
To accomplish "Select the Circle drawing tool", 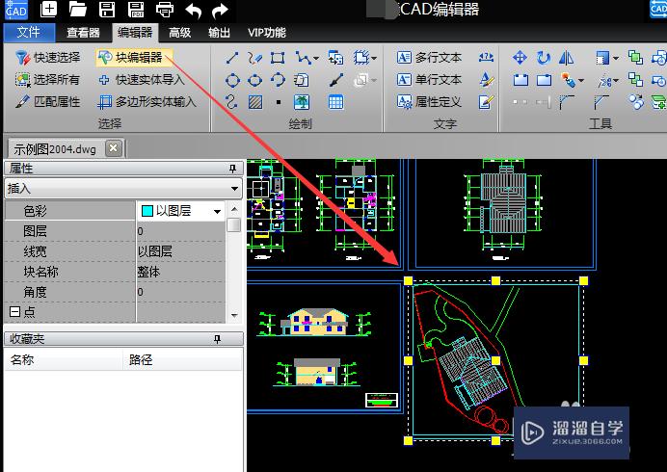I will 232,80.
